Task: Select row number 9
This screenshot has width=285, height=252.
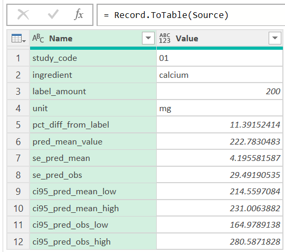Action: (18, 192)
